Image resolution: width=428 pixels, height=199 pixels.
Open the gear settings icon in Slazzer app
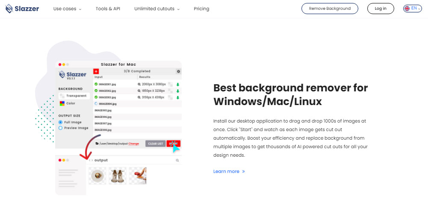pyautogui.click(x=179, y=71)
